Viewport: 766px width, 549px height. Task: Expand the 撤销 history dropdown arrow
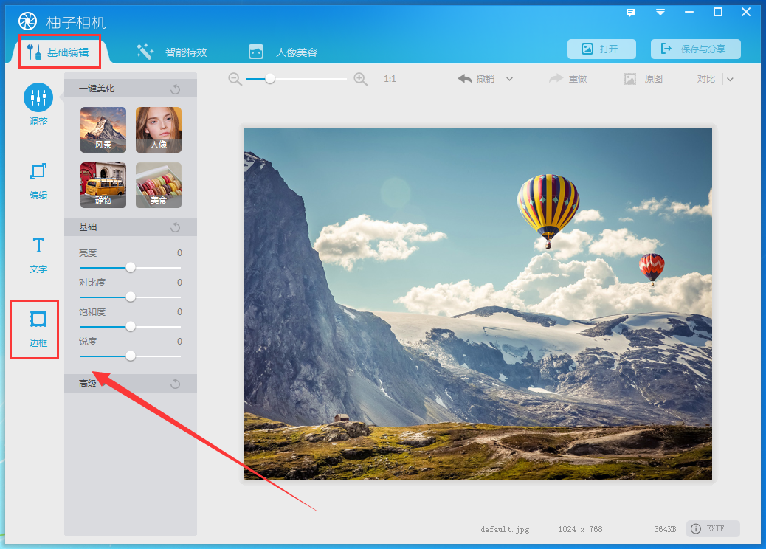[509, 79]
